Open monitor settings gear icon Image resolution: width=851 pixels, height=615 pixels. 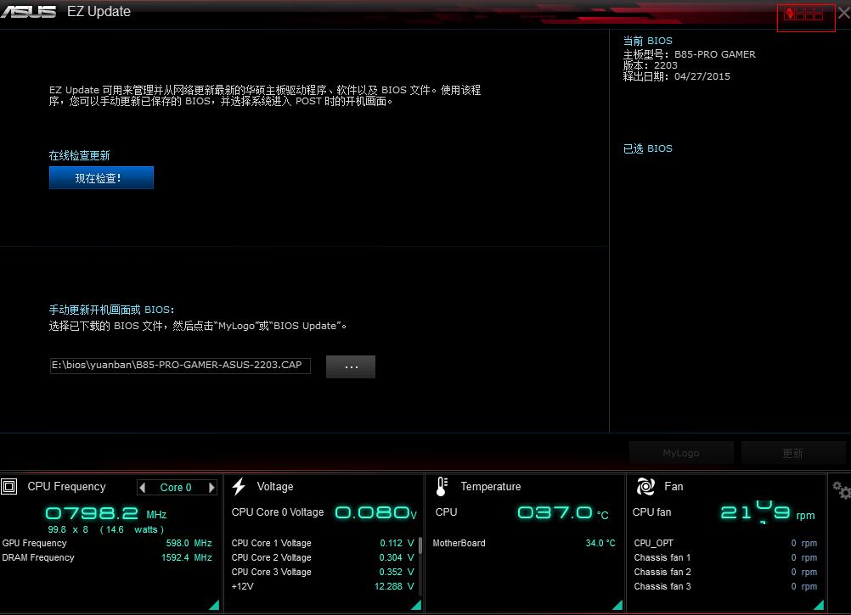[841, 489]
